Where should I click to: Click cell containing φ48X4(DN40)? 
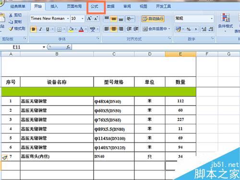[114, 101]
